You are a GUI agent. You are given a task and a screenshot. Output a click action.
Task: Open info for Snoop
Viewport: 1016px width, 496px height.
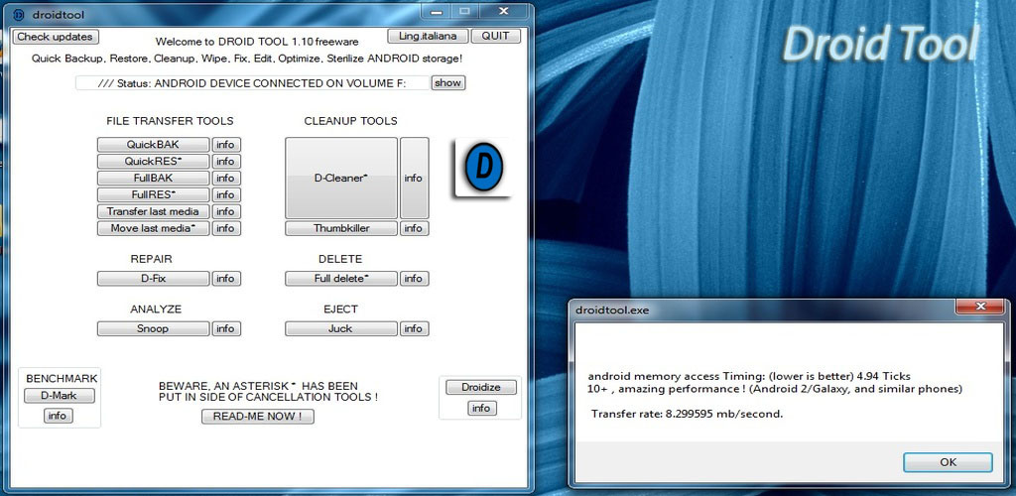tap(226, 329)
